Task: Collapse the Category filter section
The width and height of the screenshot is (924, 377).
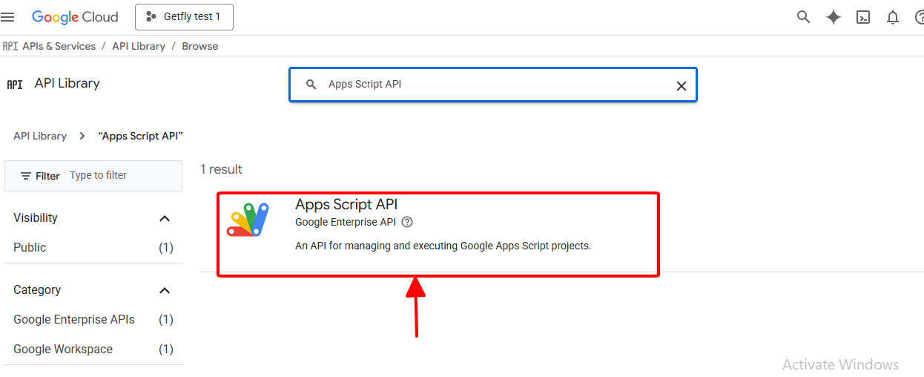Action: (x=165, y=290)
